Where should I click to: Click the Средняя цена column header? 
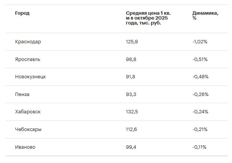(148, 18)
